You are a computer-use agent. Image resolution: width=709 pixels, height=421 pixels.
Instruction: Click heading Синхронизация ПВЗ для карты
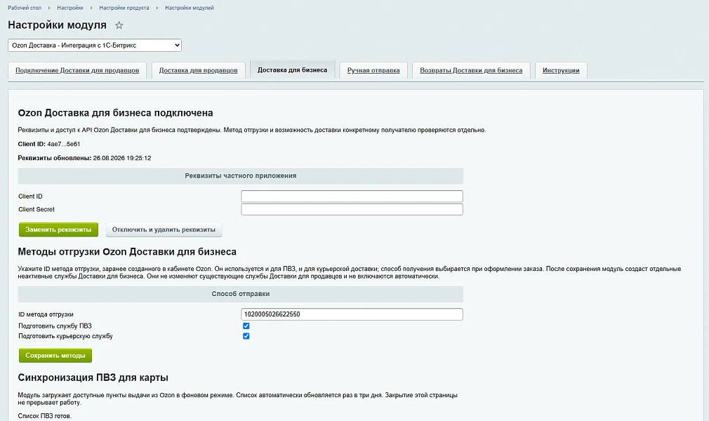click(93, 377)
